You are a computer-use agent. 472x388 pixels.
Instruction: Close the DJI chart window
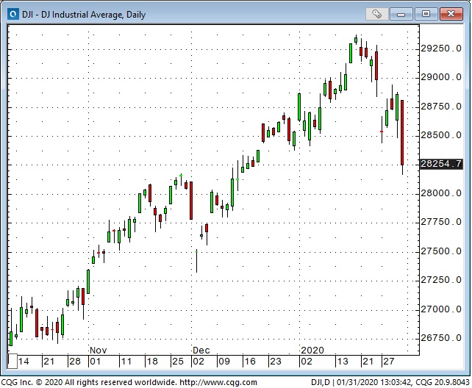[x=451, y=14]
